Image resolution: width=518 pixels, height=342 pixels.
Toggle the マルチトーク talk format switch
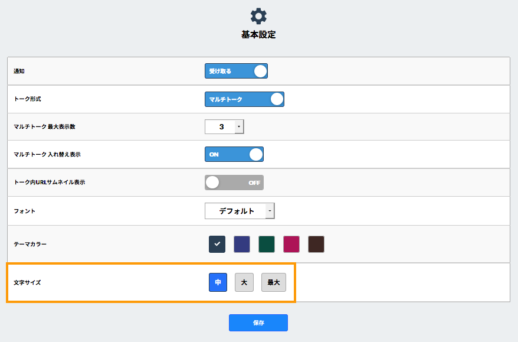pyautogui.click(x=244, y=99)
